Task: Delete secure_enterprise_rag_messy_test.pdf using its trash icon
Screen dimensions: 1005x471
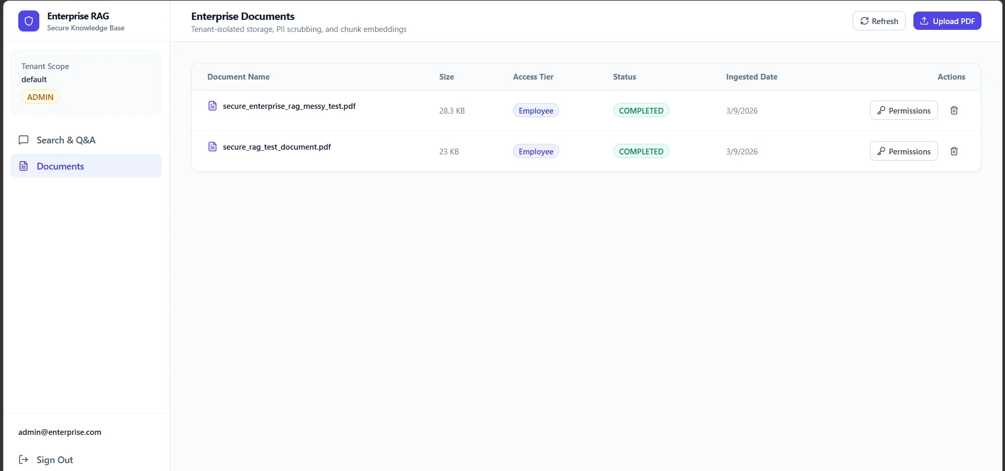Action: pyautogui.click(x=954, y=110)
